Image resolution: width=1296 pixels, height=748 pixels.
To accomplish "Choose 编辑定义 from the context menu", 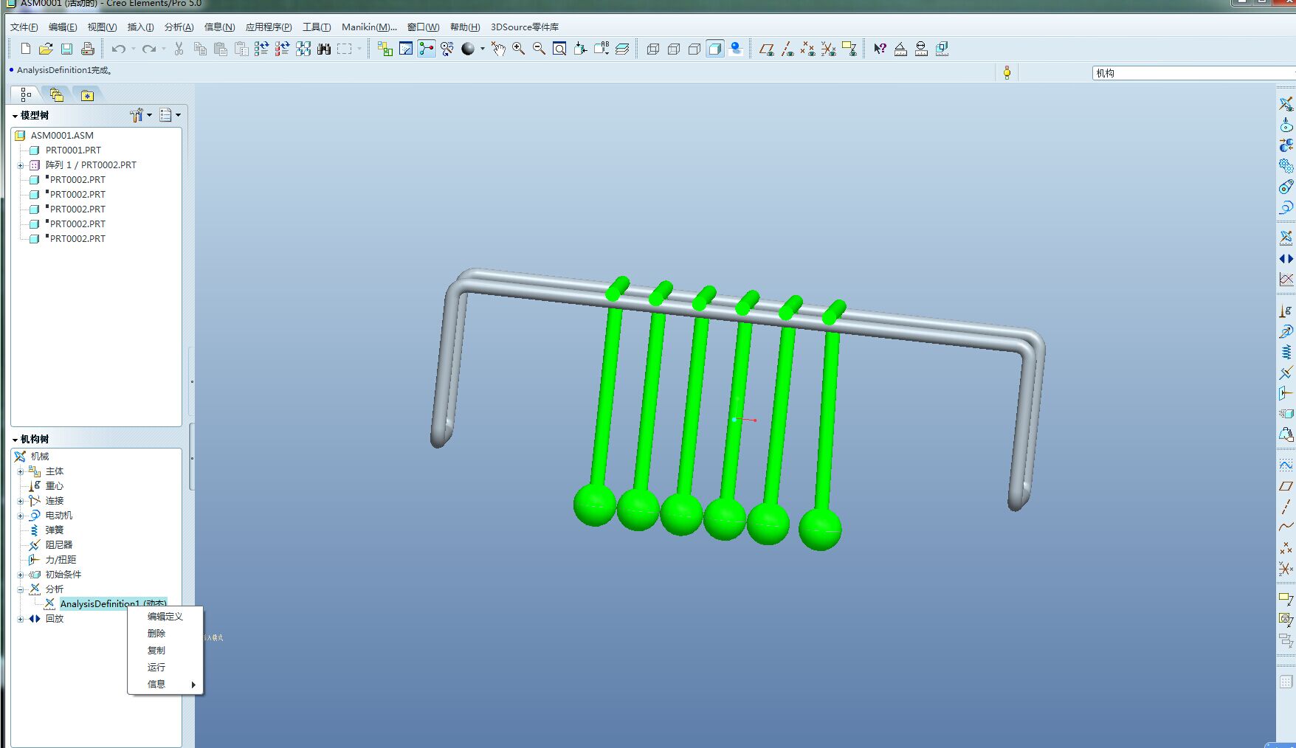I will 165,617.
